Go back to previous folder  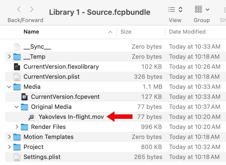click(x=19, y=10)
